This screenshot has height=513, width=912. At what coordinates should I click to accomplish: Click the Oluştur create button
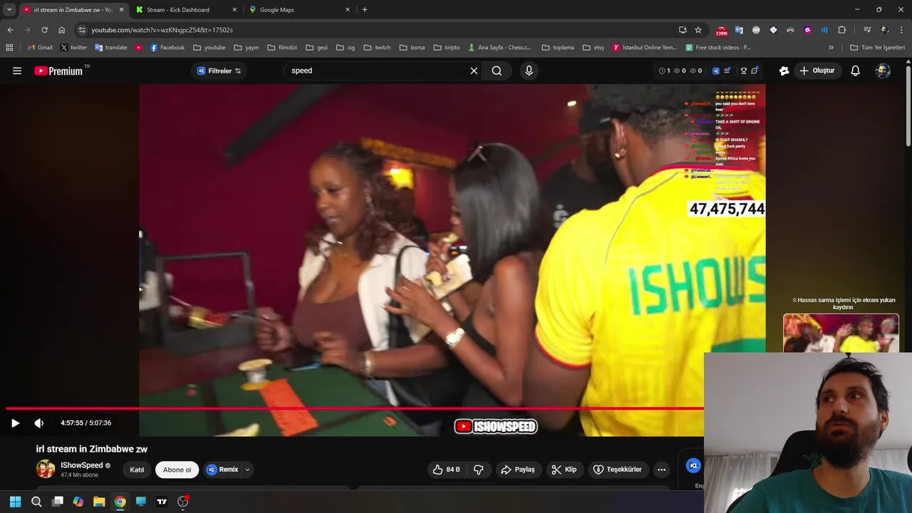(817, 71)
